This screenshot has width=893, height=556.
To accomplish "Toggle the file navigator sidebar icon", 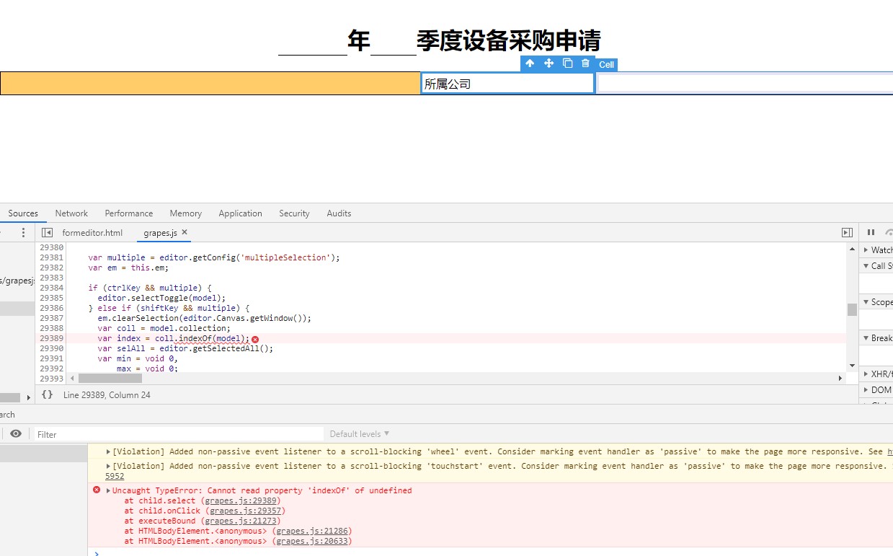I will pyautogui.click(x=47, y=232).
